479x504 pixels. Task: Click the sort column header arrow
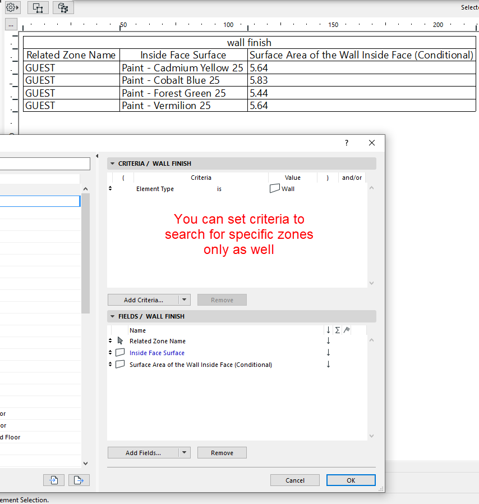328,330
